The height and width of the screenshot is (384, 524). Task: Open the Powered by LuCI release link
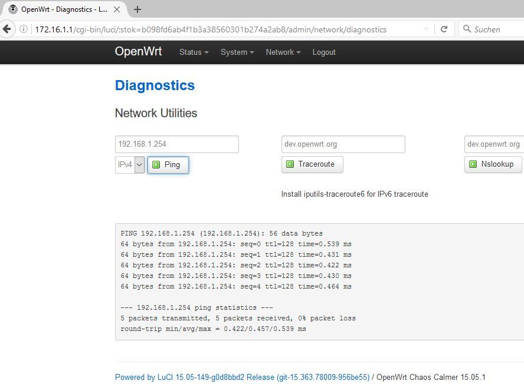point(243,377)
